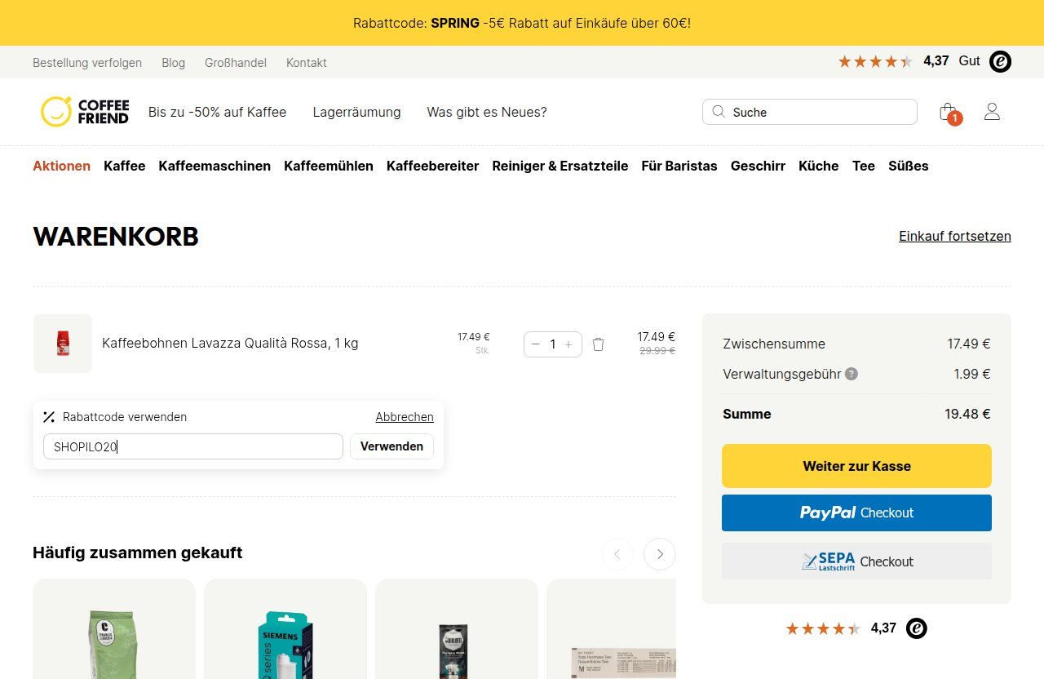Click Was gibt es Neues?

point(487,112)
